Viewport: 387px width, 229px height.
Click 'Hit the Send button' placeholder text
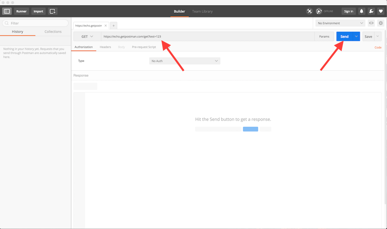(233, 119)
